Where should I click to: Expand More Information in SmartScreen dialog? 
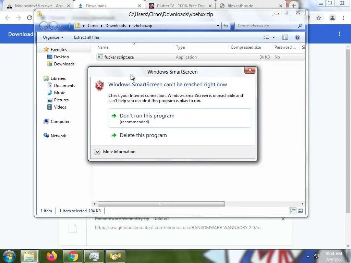tap(115, 152)
